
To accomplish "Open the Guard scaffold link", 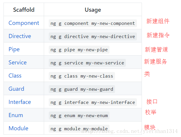I will tap(16, 89).
